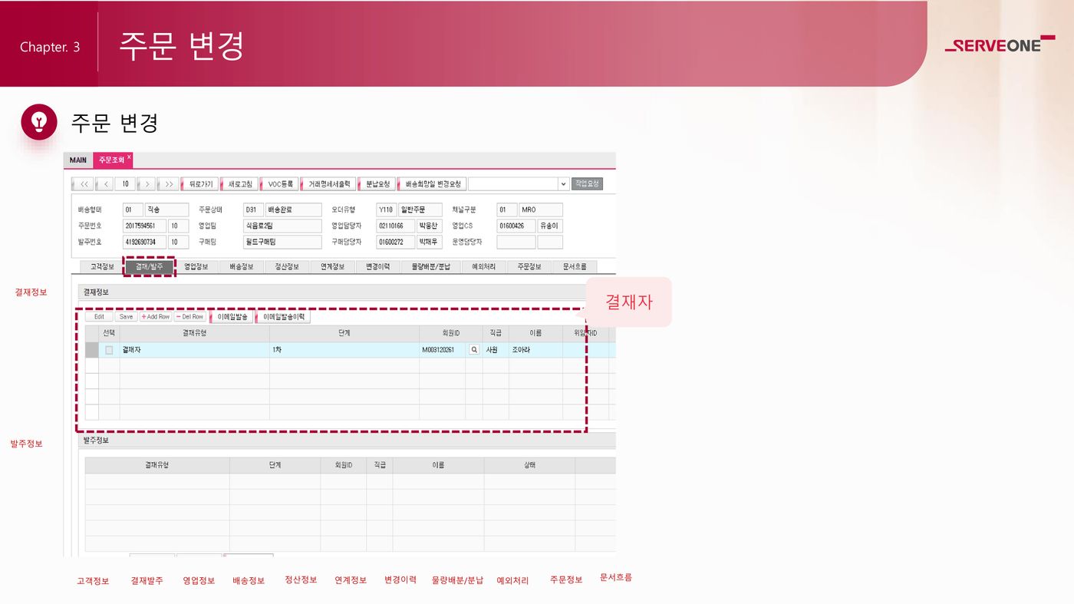Viewport: 1074px width, 604px height.
Task: Select the 변경이력 tab
Action: click(x=378, y=267)
